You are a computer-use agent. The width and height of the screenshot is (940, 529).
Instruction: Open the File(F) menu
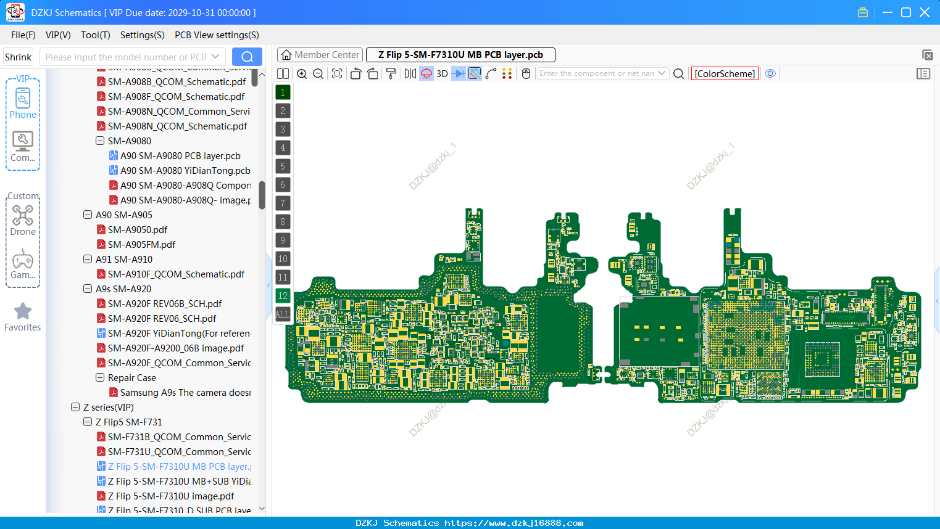23,35
